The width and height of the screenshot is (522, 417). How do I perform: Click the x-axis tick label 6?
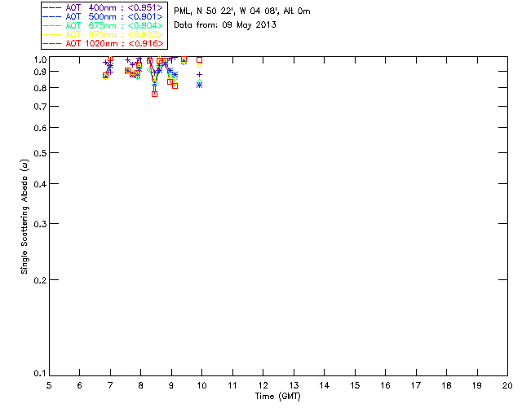click(80, 385)
